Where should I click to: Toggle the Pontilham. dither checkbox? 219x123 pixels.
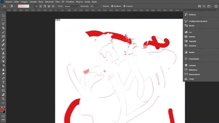(x=112, y=6)
